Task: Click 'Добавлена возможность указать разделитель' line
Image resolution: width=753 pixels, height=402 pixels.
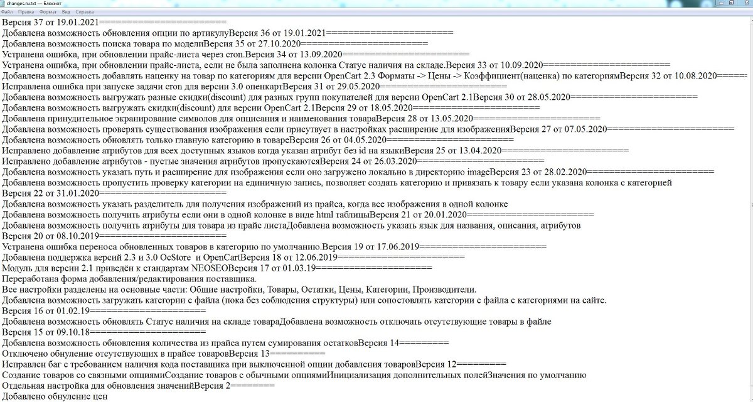Action: point(255,204)
